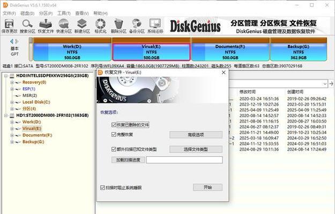The width and height of the screenshot is (335, 214).
Task: Go to the next disk with the right arrow
Action: (17, 41)
